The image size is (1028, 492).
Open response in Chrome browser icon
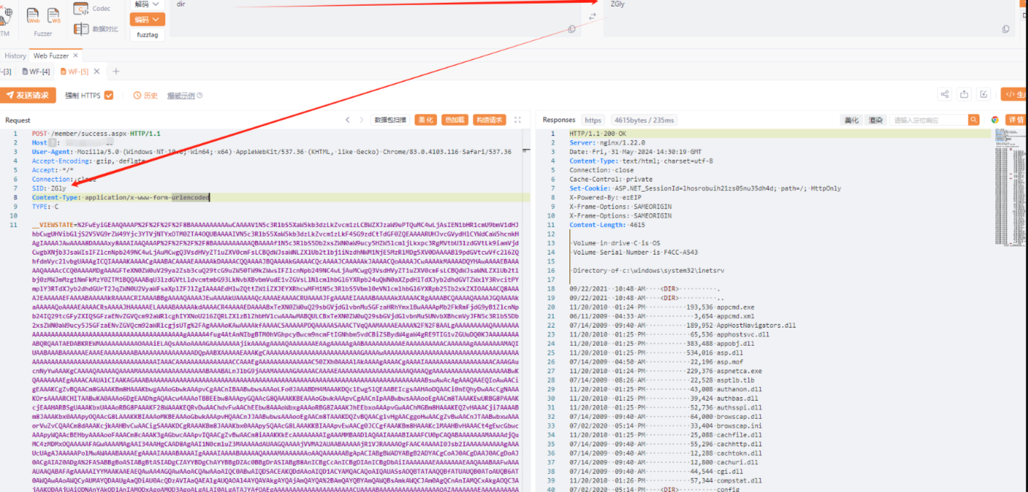(995, 120)
